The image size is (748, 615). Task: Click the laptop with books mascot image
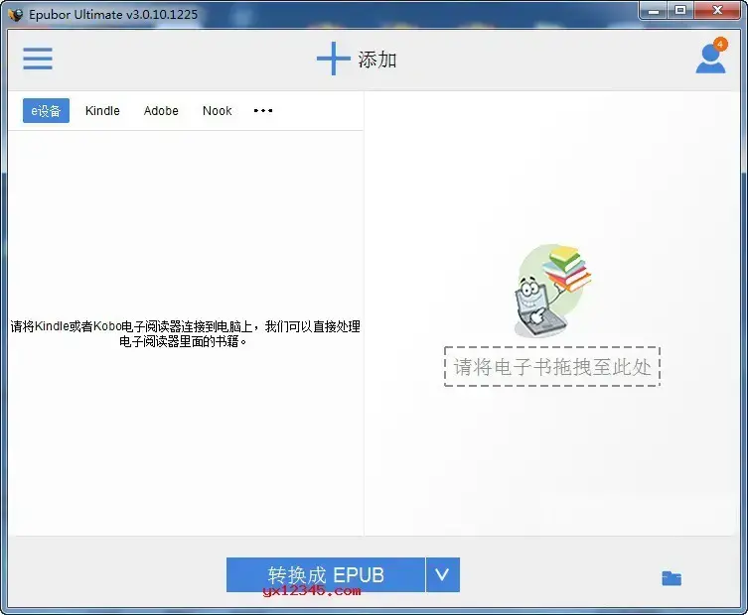click(552, 291)
